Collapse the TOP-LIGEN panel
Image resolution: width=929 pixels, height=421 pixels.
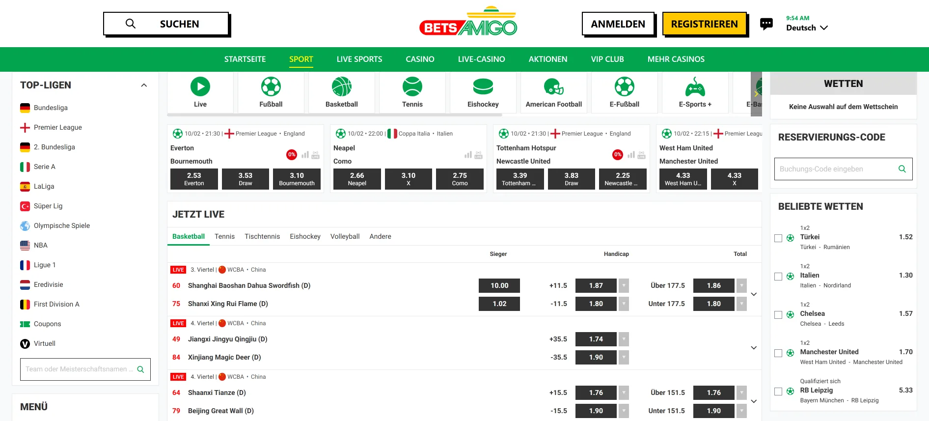coord(144,85)
